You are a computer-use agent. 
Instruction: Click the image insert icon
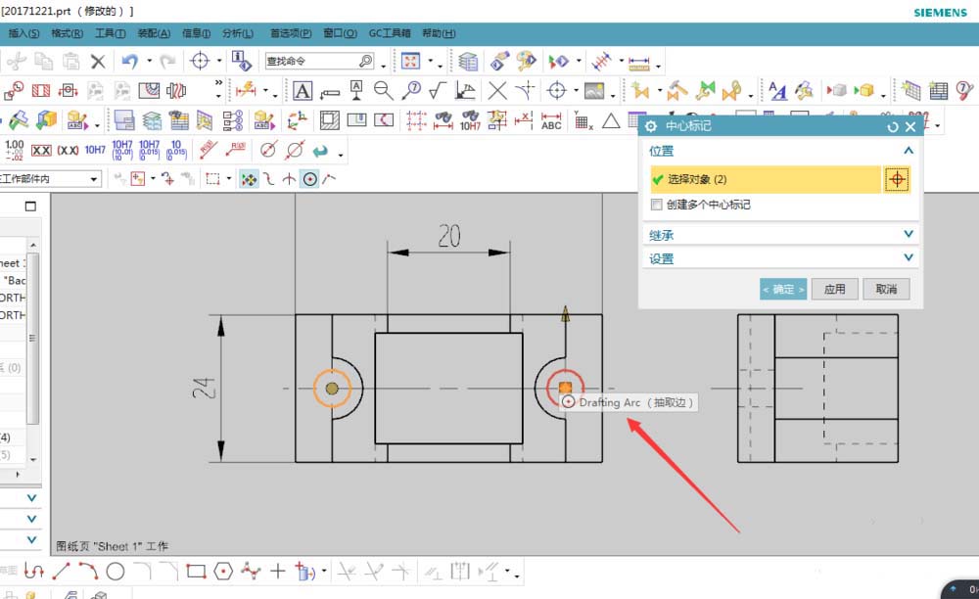pyautogui.click(x=594, y=91)
